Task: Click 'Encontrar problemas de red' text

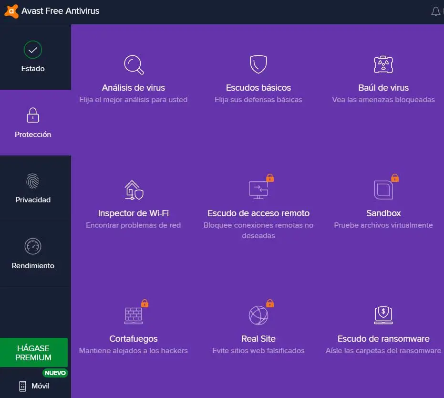Action: click(134, 225)
